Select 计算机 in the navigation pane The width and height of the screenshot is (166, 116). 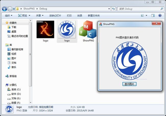[13, 85]
